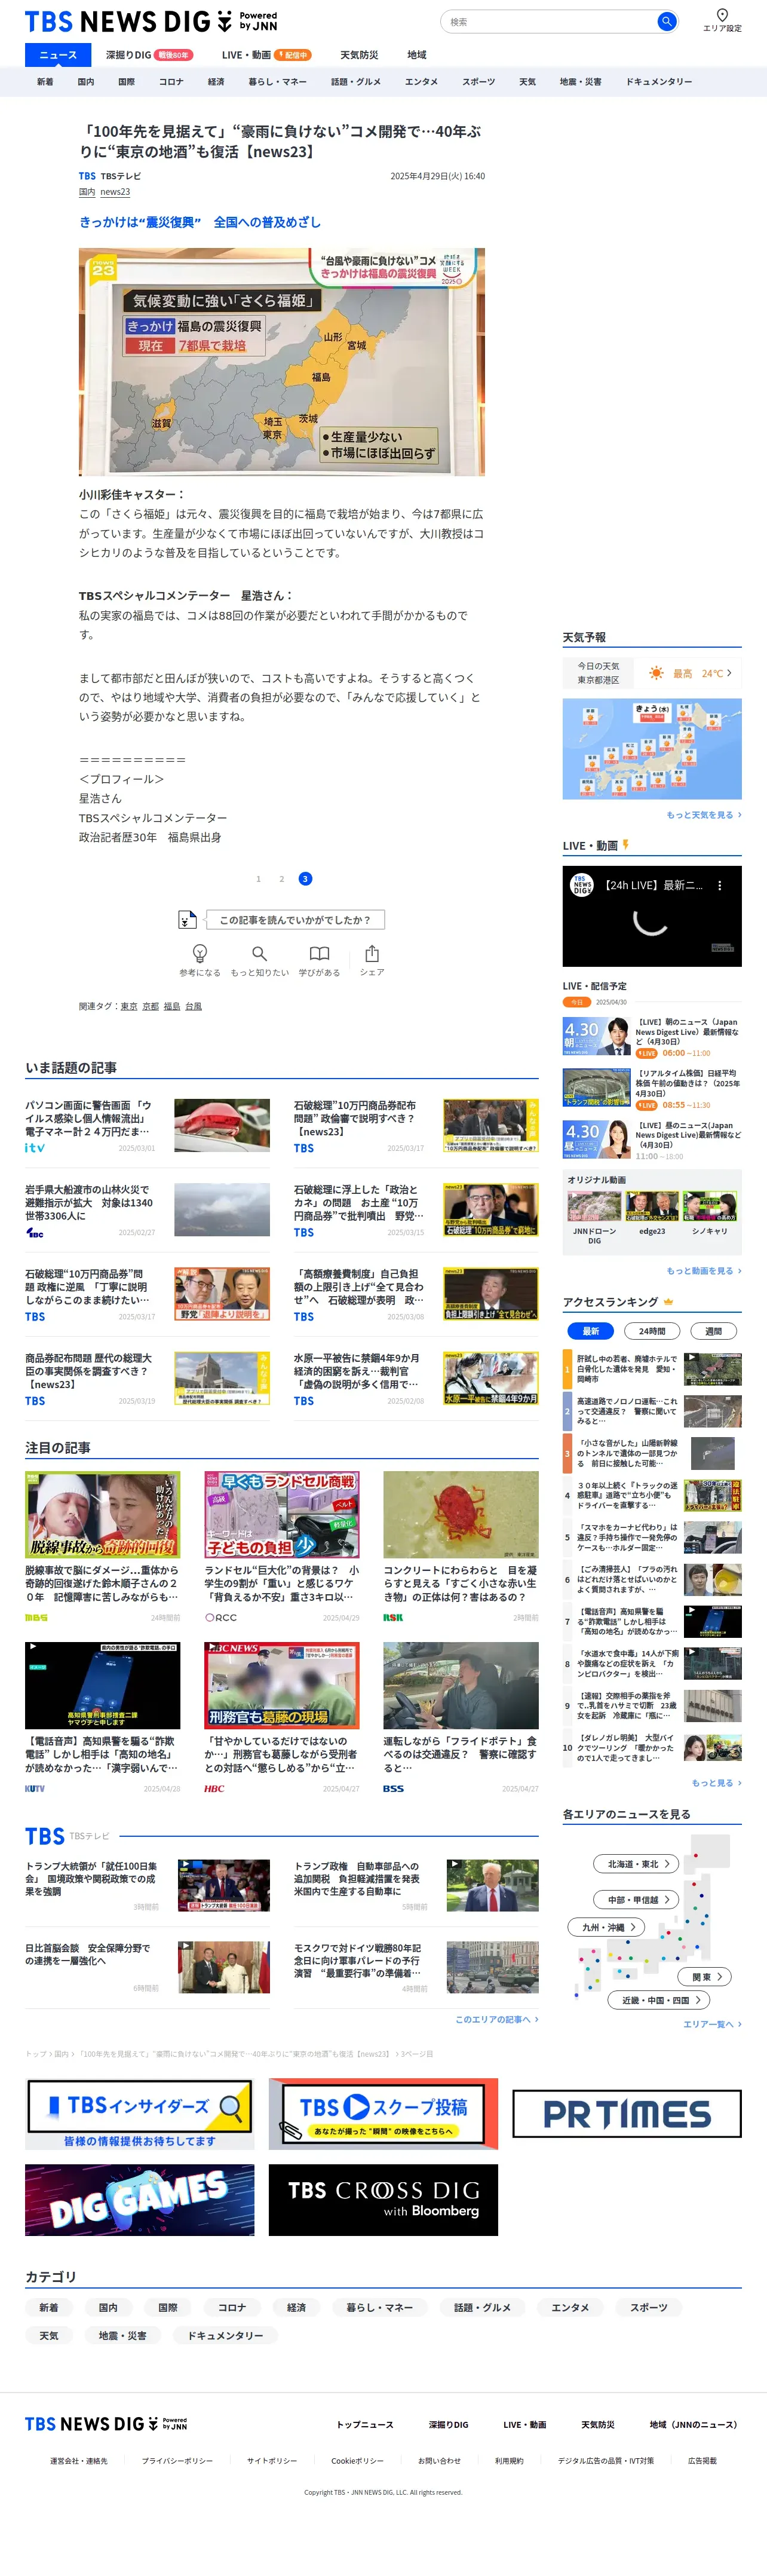Click the コロナ category pill at bottom
This screenshot has height=2576, width=767.
pyautogui.click(x=232, y=2307)
